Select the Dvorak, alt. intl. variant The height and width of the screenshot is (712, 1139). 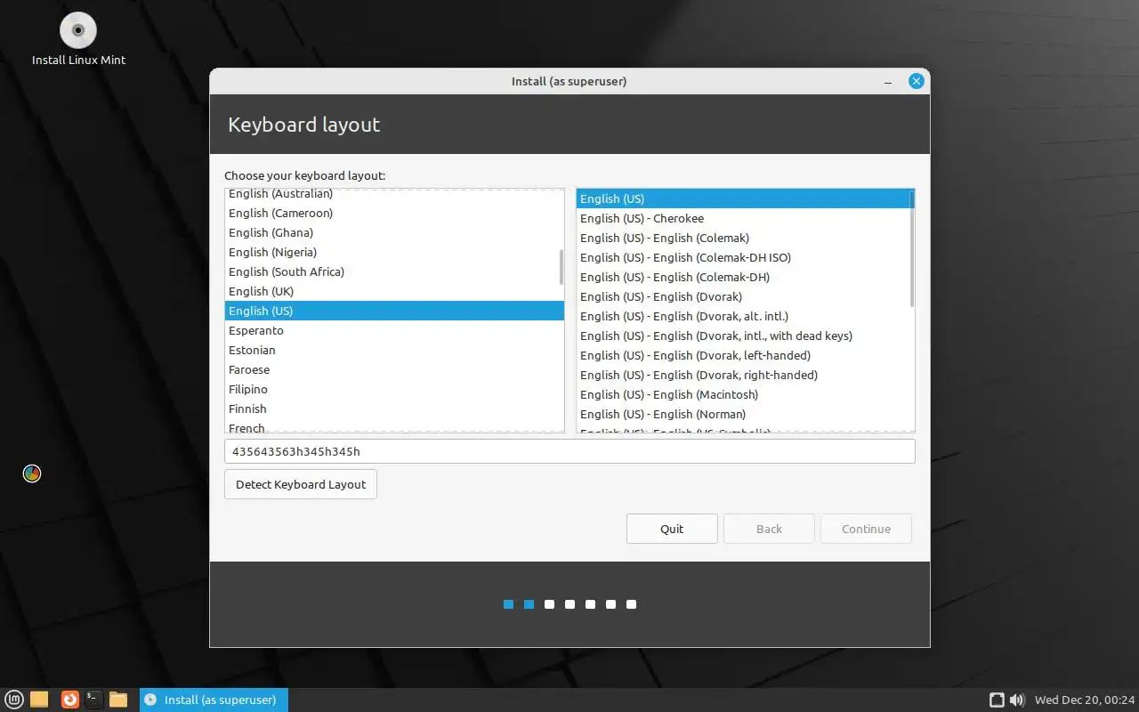point(746,316)
